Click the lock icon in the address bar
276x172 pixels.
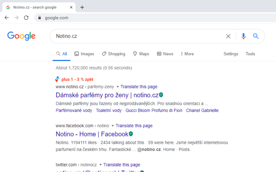click(40, 18)
